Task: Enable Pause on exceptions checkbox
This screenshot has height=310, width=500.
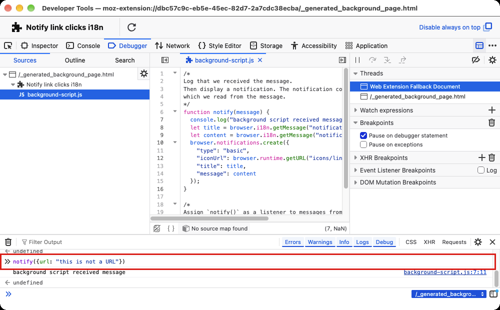Action: (363, 144)
